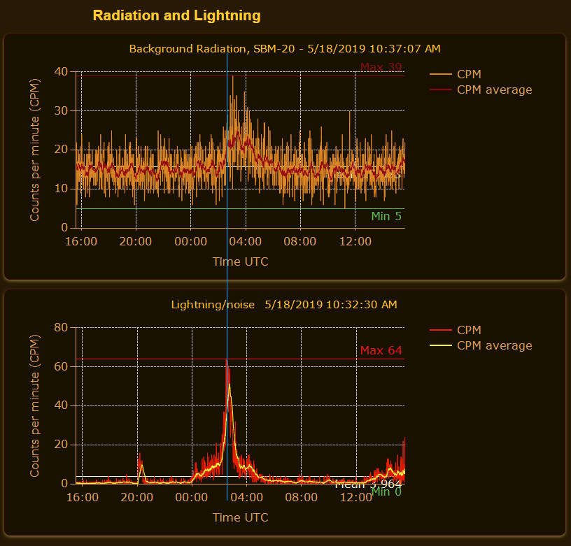Click "Time UTC" axis label under Lightning/noise chart
The image size is (571, 546).
coord(240,517)
